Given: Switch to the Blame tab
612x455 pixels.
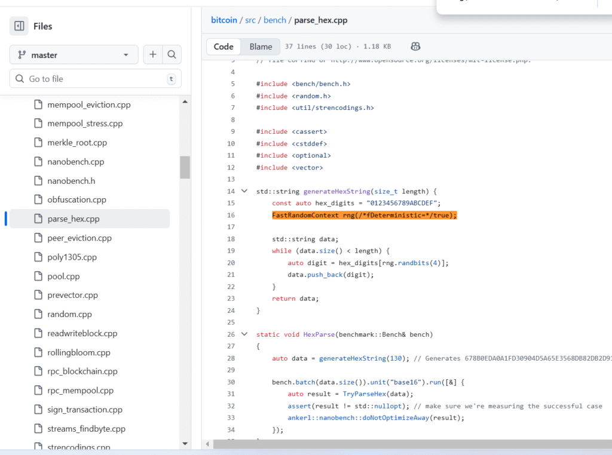Looking at the screenshot, I should [x=261, y=46].
